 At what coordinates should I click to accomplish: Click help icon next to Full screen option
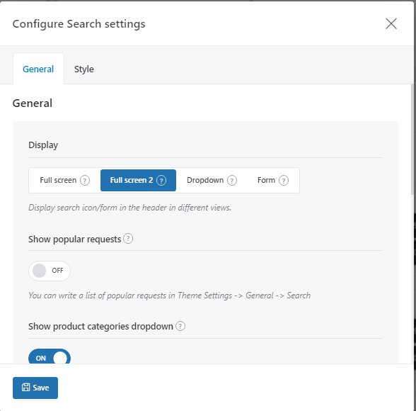tap(85, 181)
